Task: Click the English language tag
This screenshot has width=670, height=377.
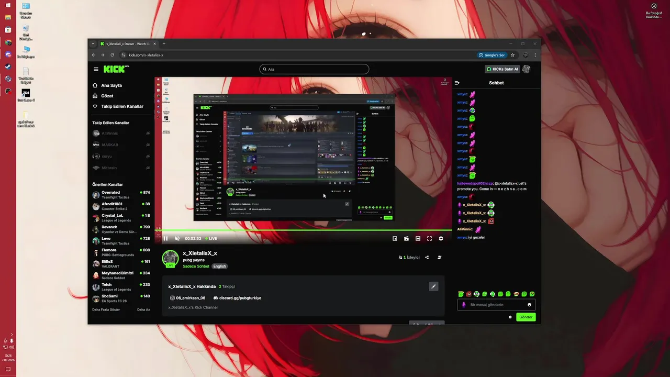Action: click(219, 266)
